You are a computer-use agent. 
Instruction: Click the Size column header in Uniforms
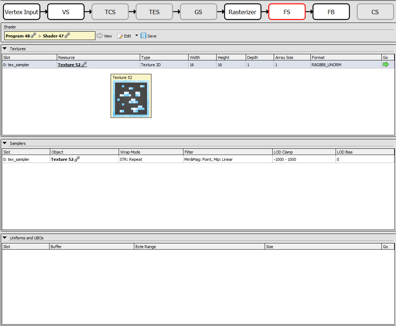click(x=323, y=247)
